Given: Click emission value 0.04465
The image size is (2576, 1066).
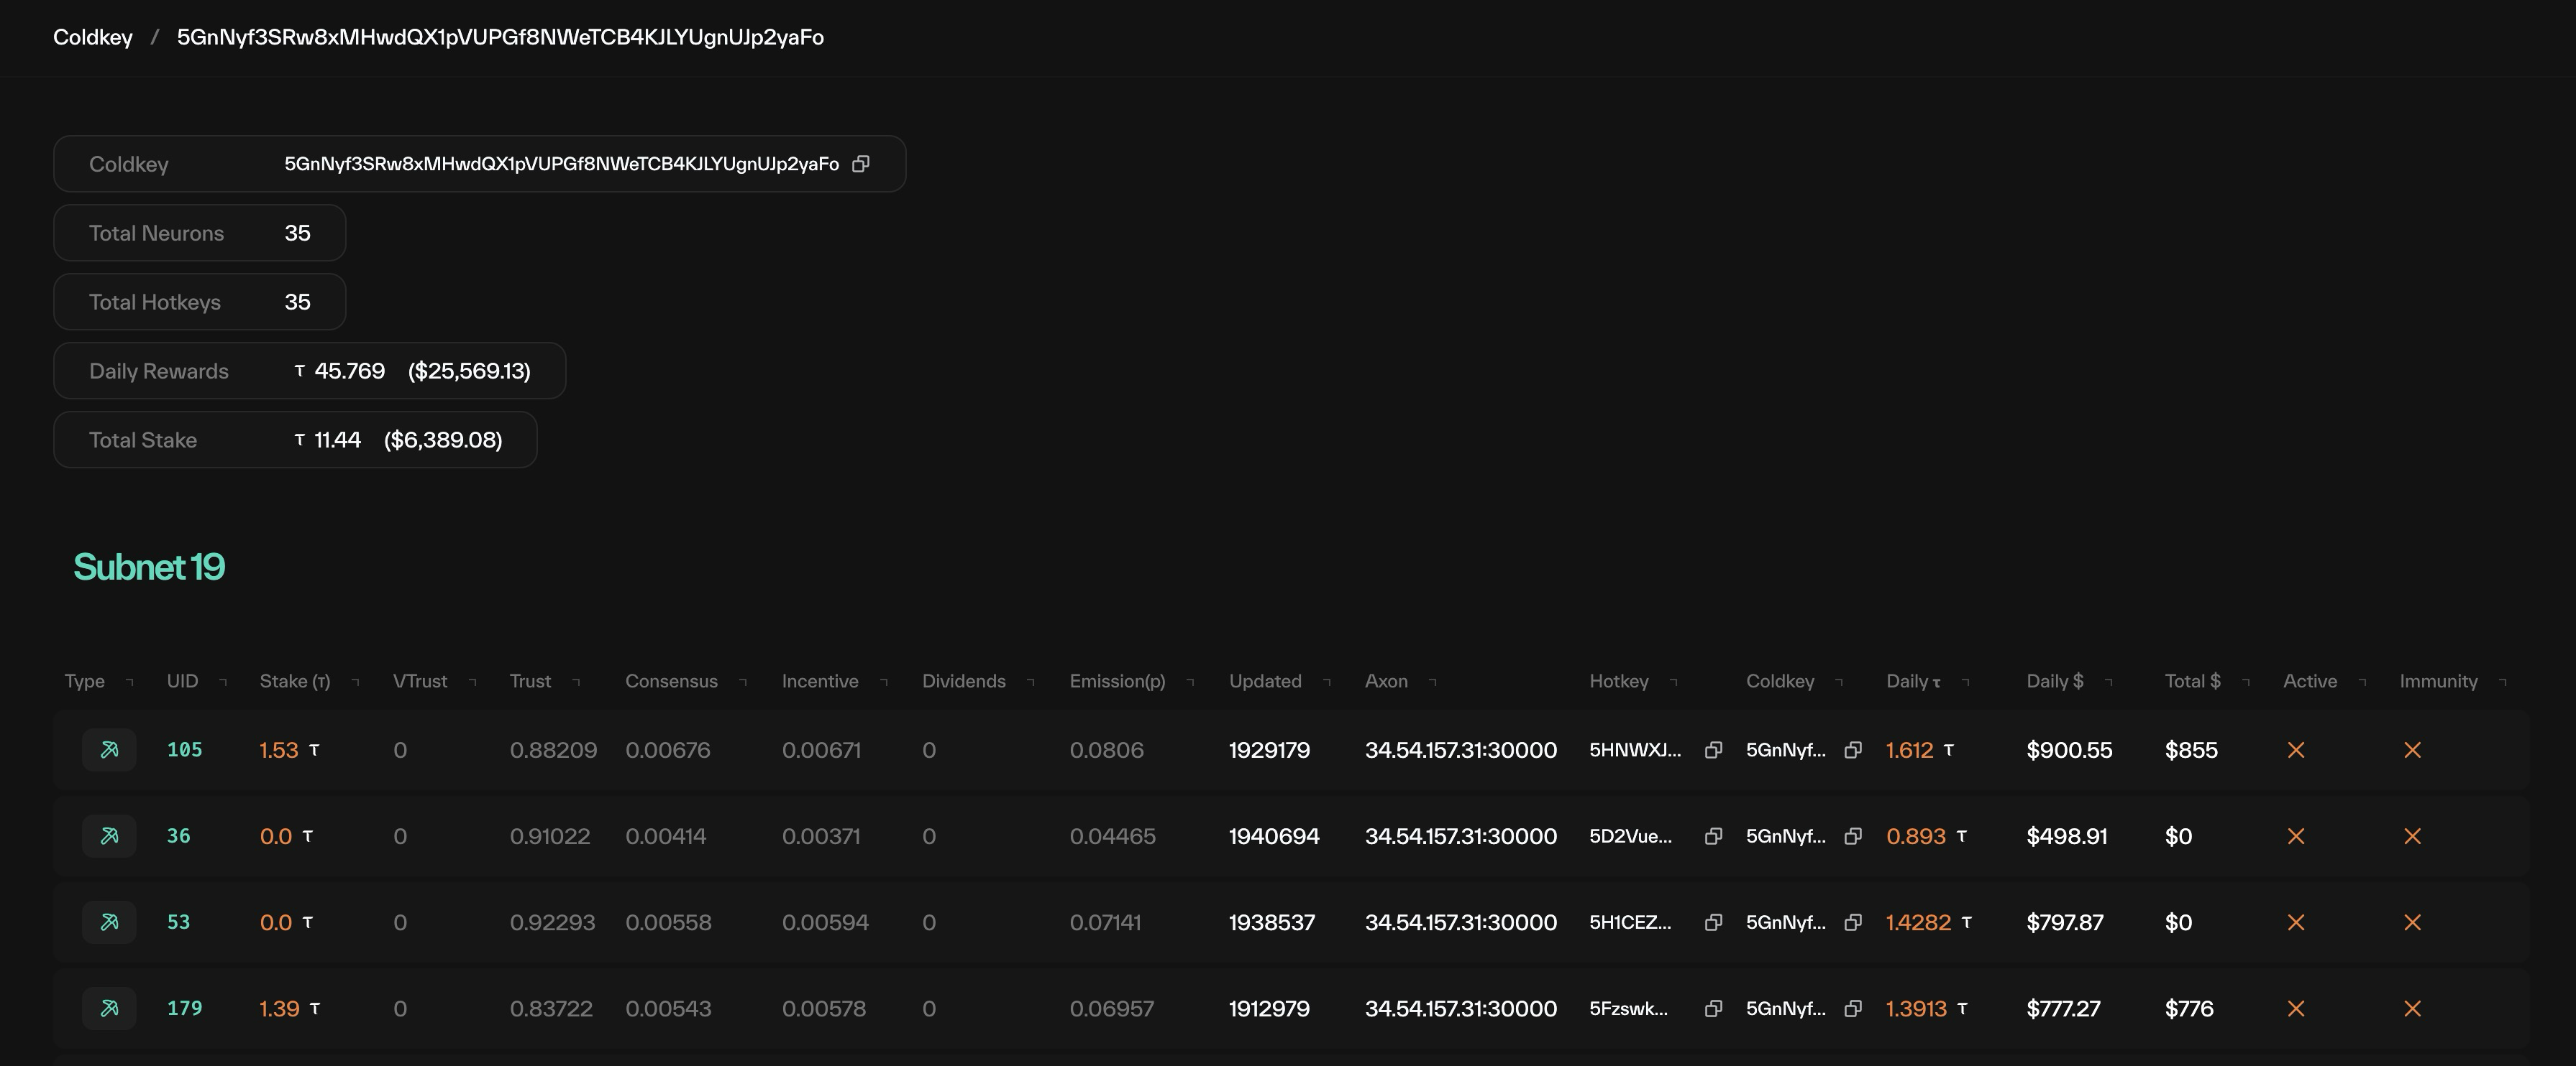Looking at the screenshot, I should pos(1112,836).
